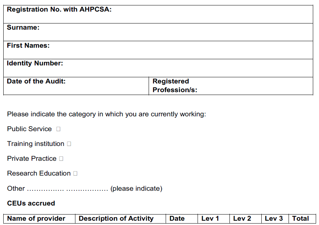Mark the Research Education checkbox

click(x=75, y=173)
